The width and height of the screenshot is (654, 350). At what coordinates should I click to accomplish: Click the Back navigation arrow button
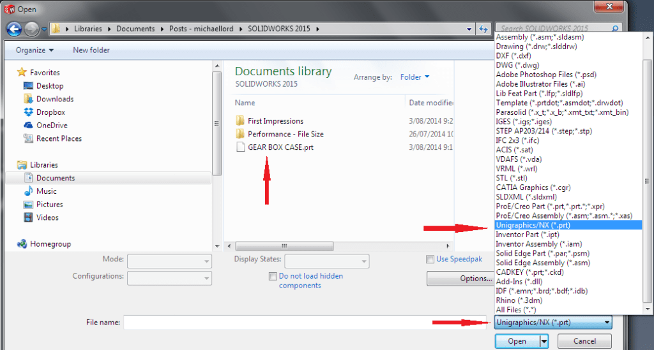(14, 29)
